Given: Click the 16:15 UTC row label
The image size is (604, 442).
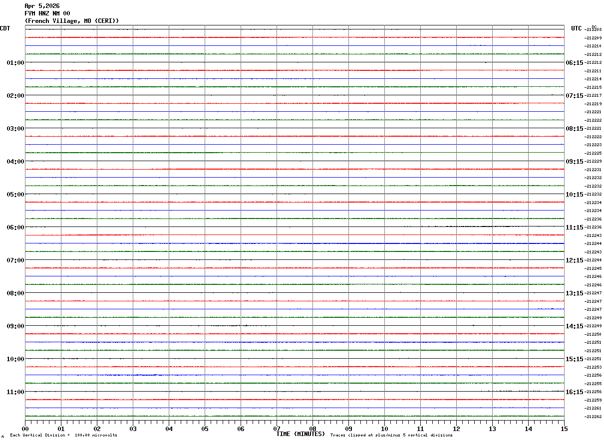Looking at the screenshot, I should [574, 392].
